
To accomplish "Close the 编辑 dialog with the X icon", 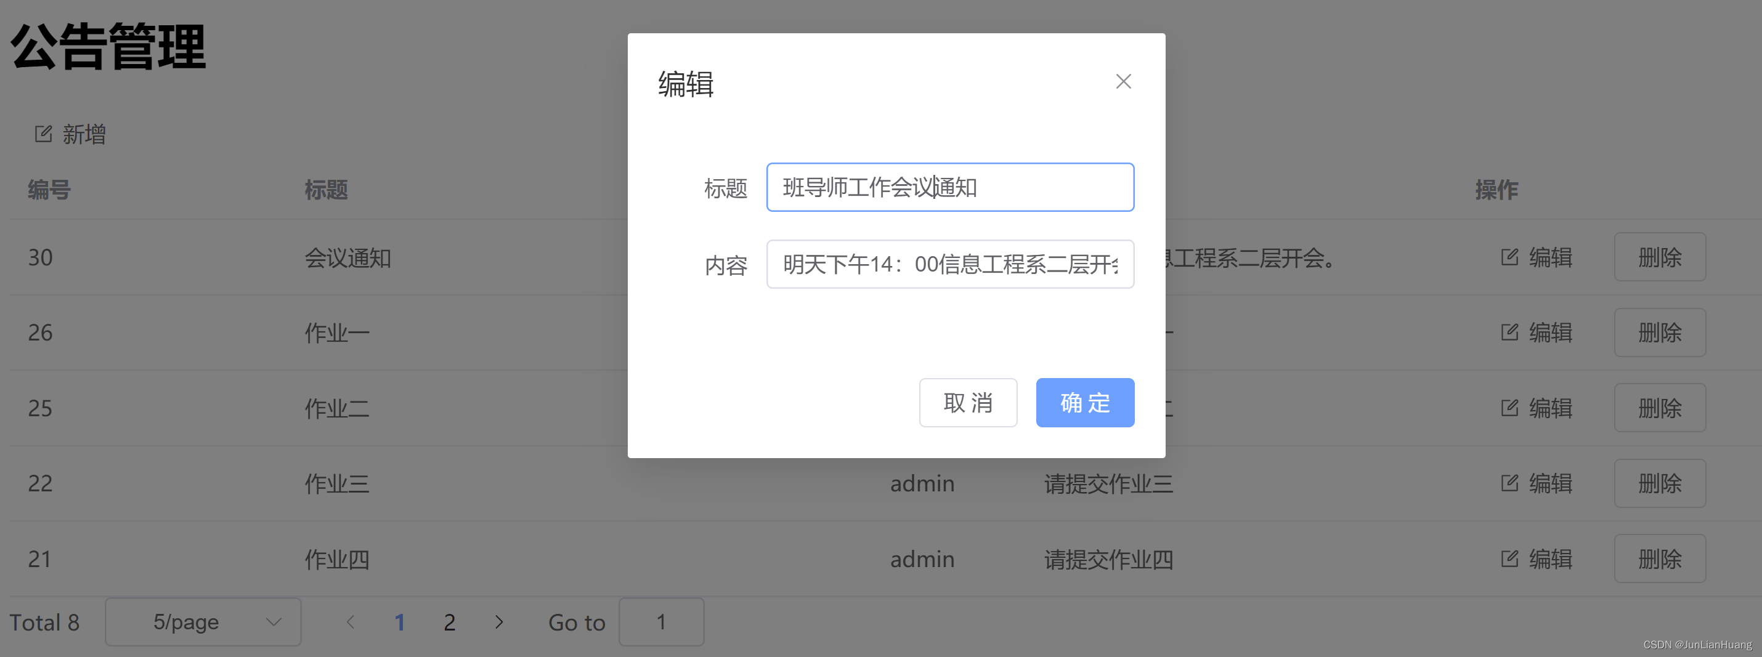I will coord(1123,81).
